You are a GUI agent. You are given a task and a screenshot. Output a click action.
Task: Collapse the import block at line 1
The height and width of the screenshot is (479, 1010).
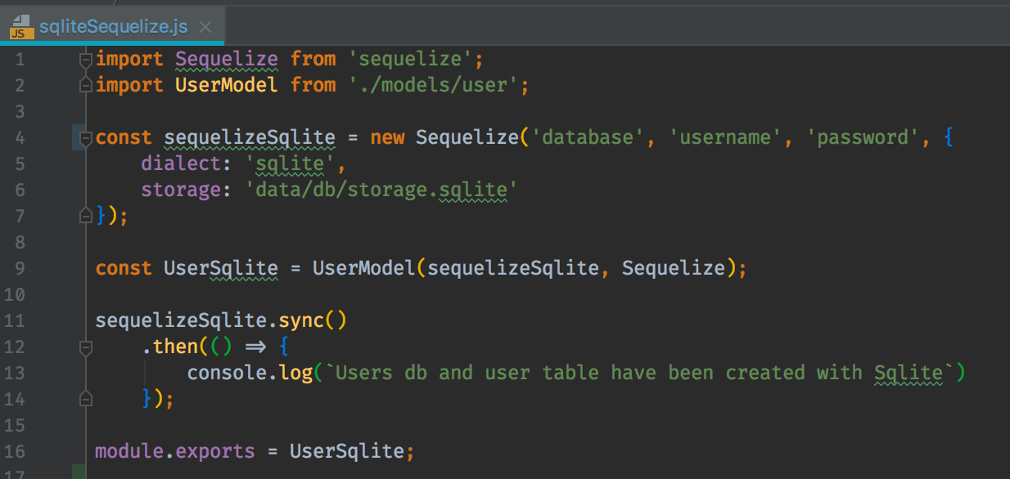tap(85, 59)
